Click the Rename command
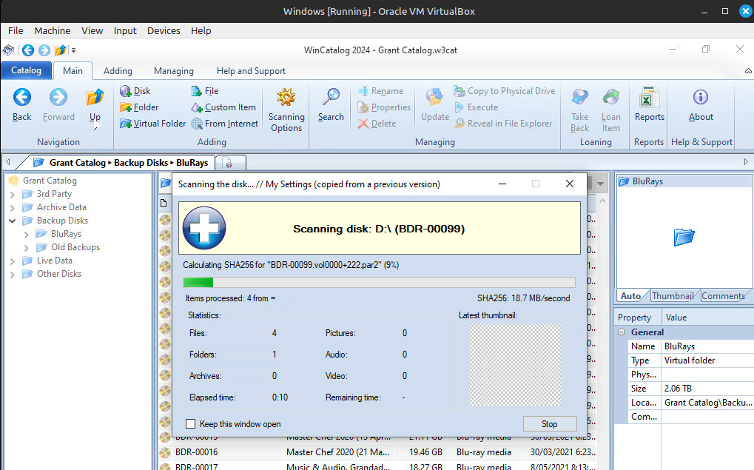 [x=380, y=91]
